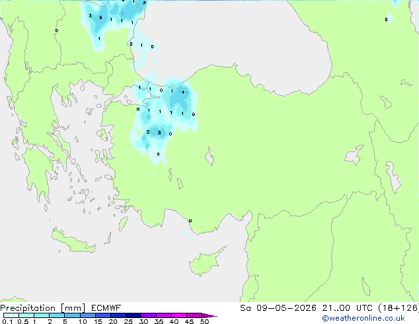Screen dimensions: 419x324
Task: Click the '(18+126)' forecast run text
Action: (x=399, y=308)
